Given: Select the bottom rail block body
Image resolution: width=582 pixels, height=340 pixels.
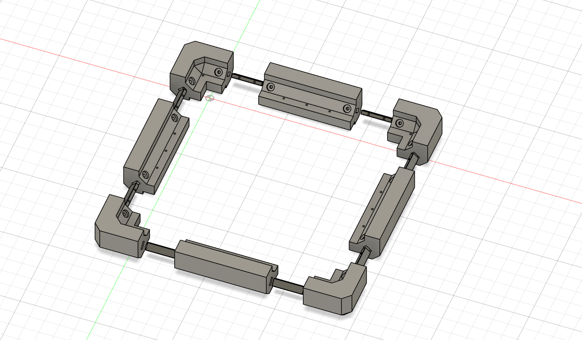Looking at the screenshot, I should [x=226, y=265].
